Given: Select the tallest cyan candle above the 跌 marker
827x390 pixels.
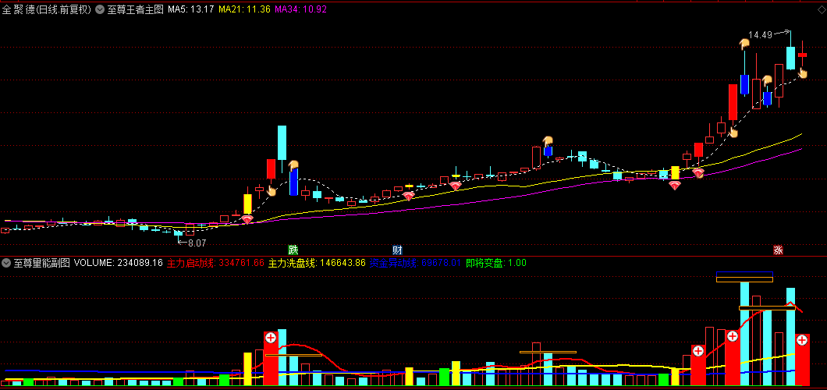Looking at the screenshot, I should pyautogui.click(x=282, y=143).
